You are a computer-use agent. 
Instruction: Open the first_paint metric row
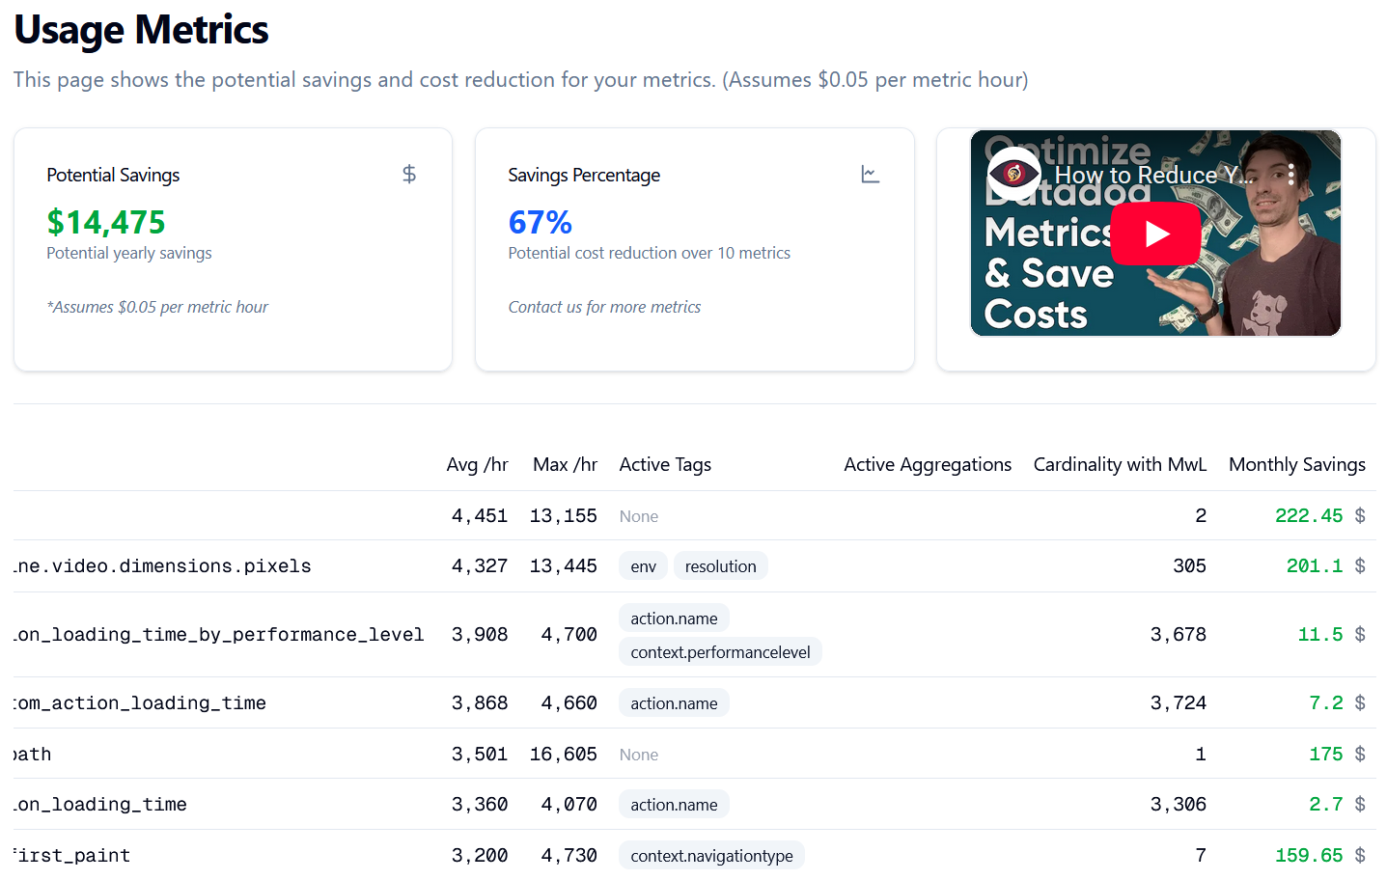pyautogui.click(x=73, y=856)
